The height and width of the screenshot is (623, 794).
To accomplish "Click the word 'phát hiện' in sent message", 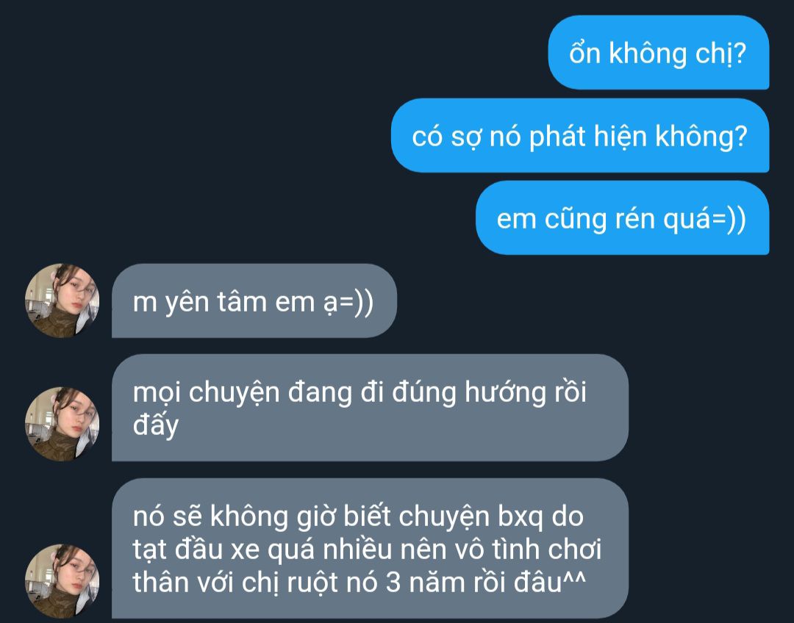I will point(588,137).
